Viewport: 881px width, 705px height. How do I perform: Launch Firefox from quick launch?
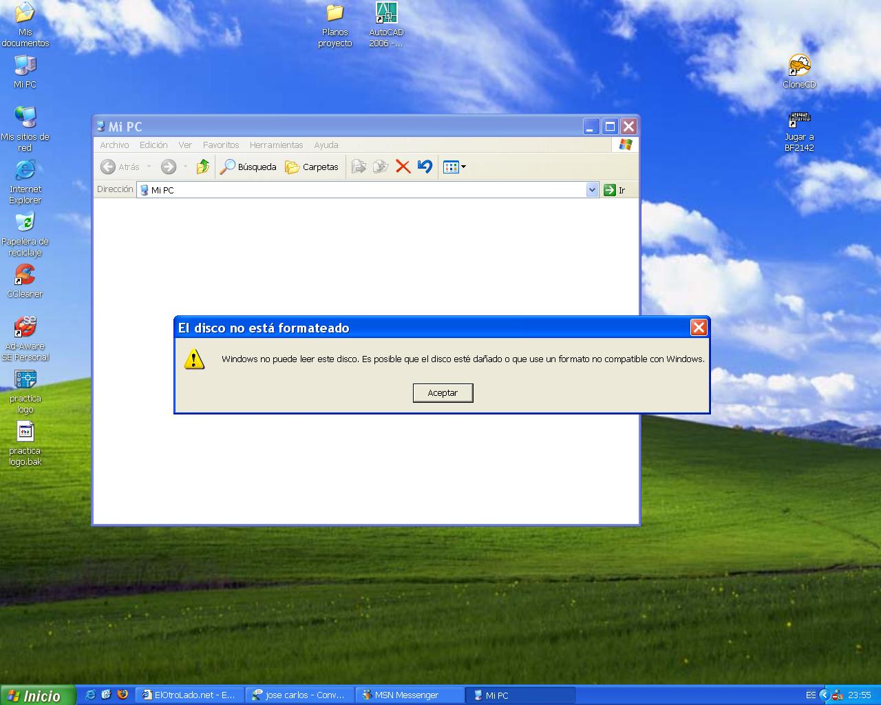tap(123, 695)
